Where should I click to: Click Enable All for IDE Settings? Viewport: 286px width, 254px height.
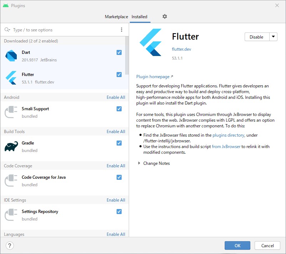(x=116, y=200)
